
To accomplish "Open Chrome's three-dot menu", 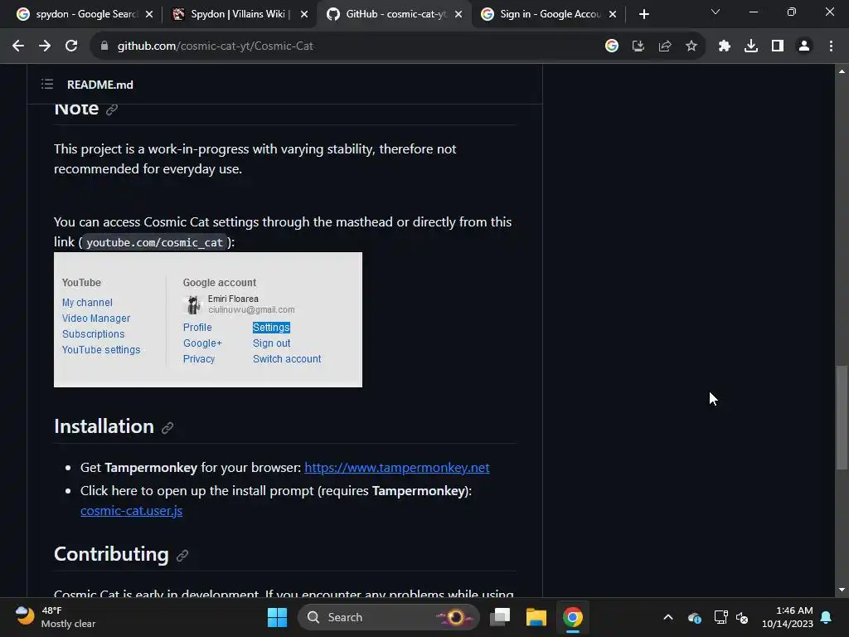I will point(831,46).
